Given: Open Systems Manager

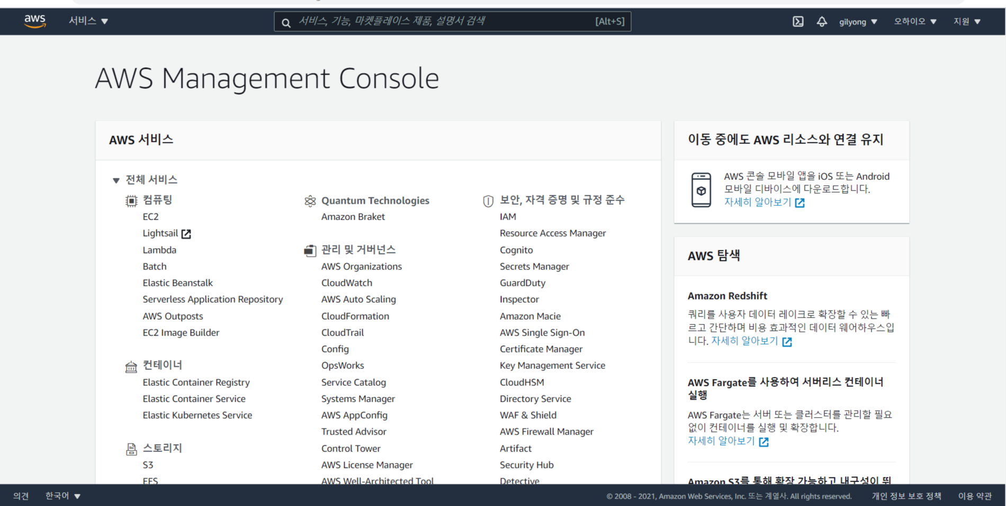Looking at the screenshot, I should pyautogui.click(x=358, y=399).
